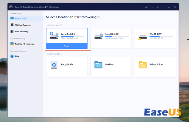Image resolution: width=189 pixels, height=122 pixels.
Task: Refresh drive list via refresh icon
Action: point(99,18)
